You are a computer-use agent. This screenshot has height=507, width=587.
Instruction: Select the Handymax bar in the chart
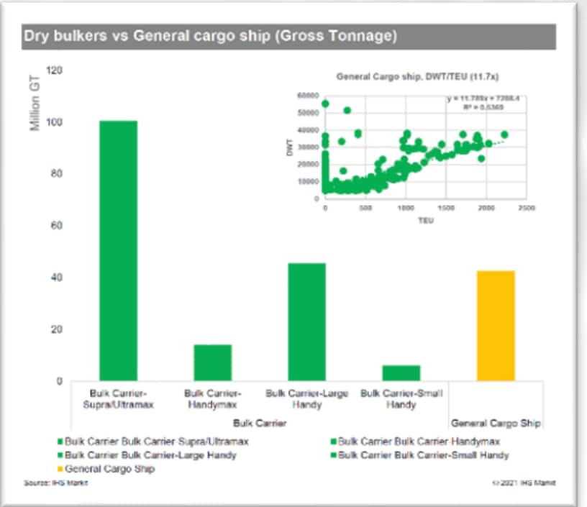pos(213,362)
